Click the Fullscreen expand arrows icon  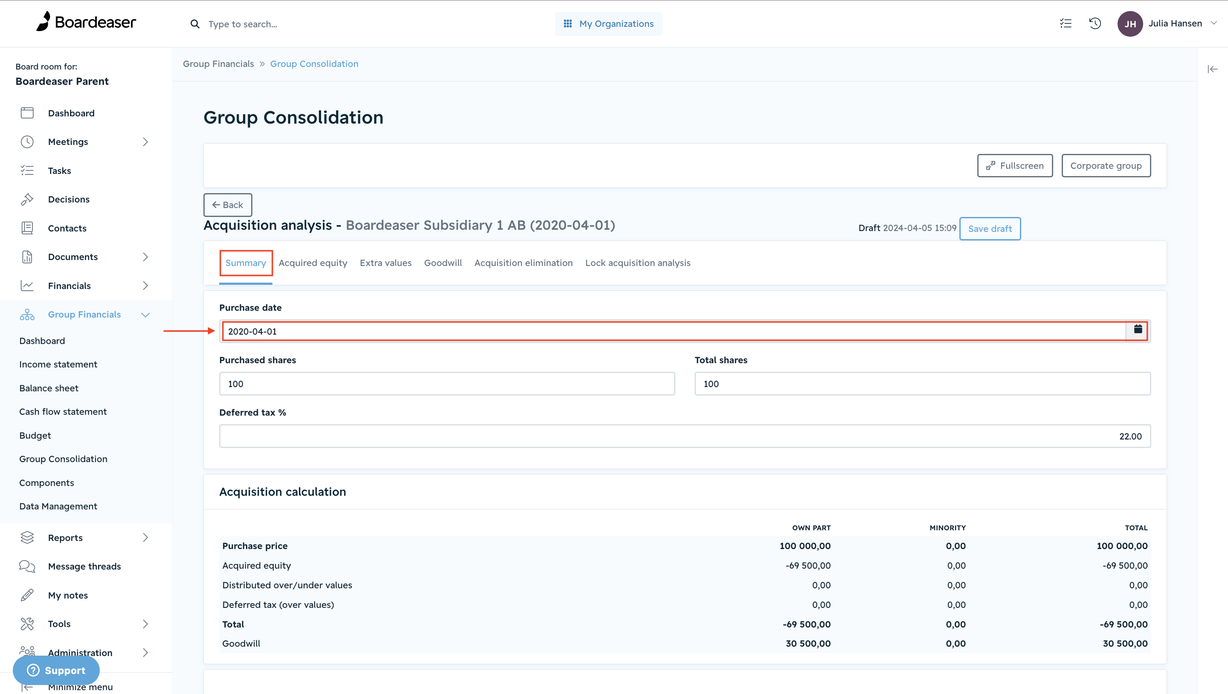[x=990, y=165]
